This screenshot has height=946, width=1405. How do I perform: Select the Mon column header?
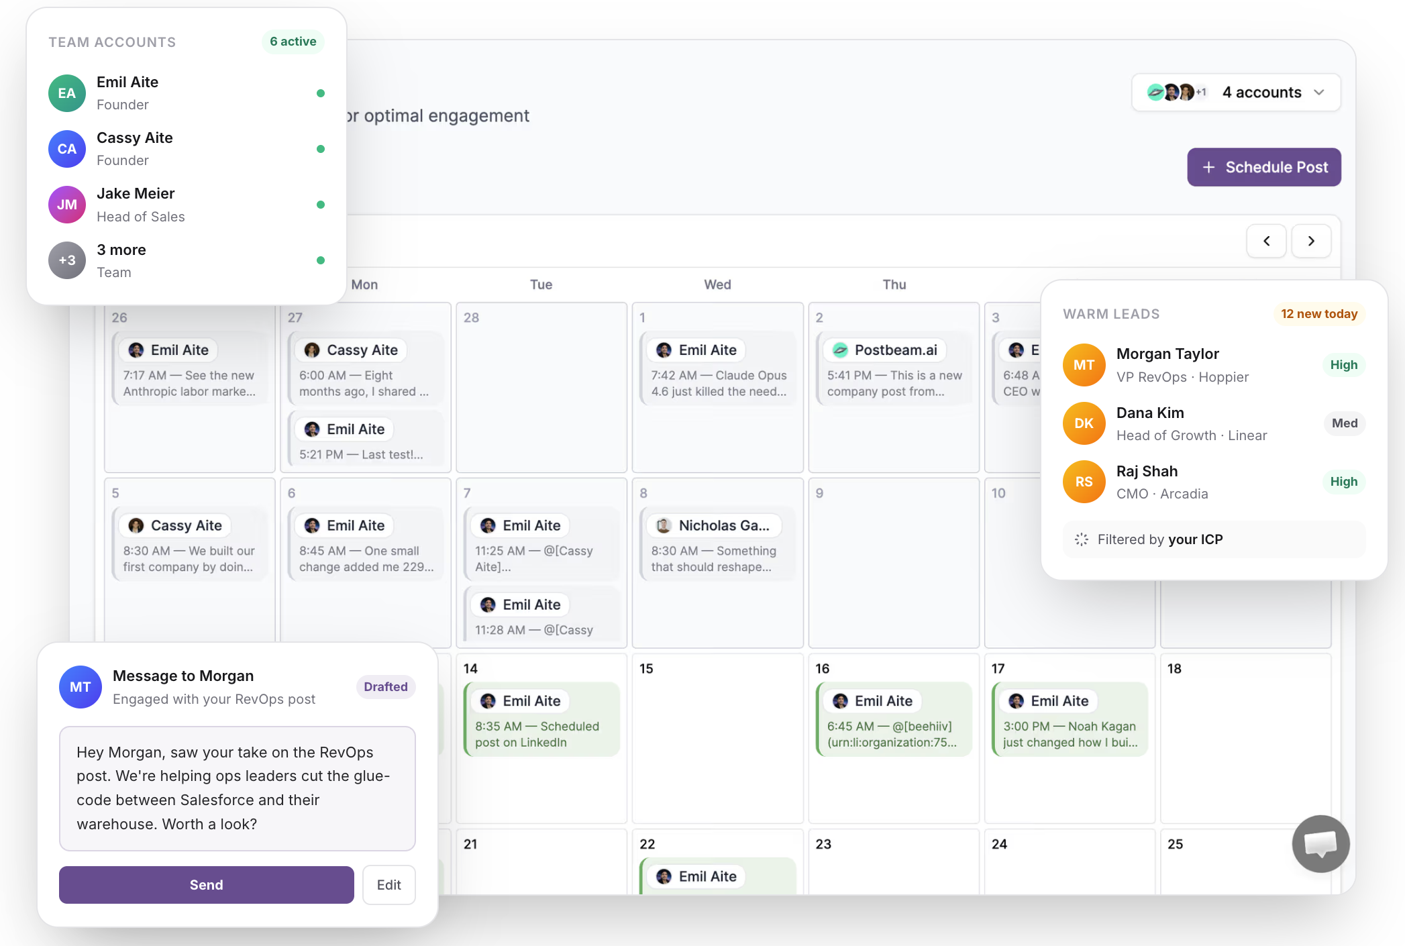pyautogui.click(x=363, y=284)
